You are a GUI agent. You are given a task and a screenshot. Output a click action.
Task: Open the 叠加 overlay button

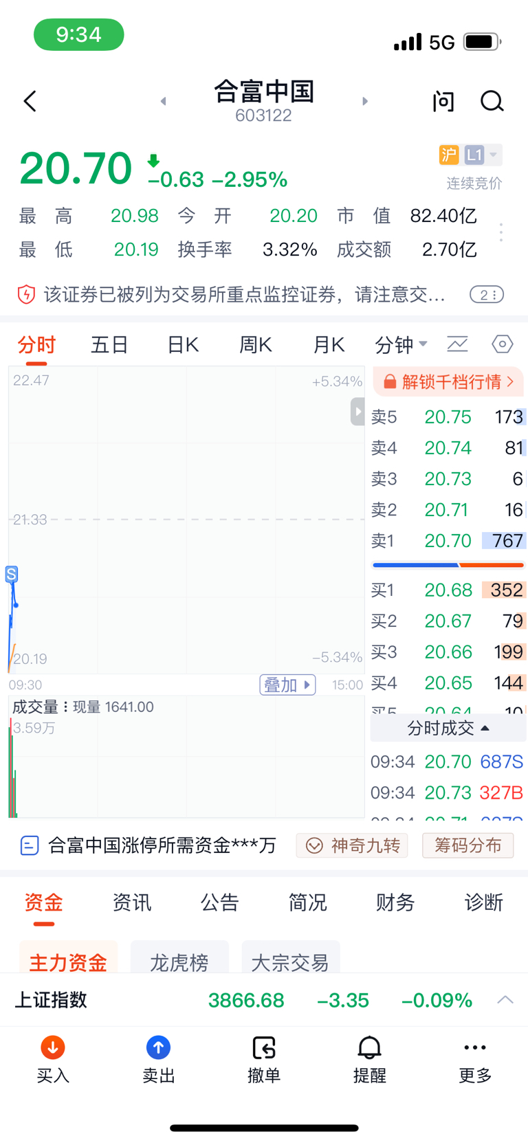coord(287,685)
